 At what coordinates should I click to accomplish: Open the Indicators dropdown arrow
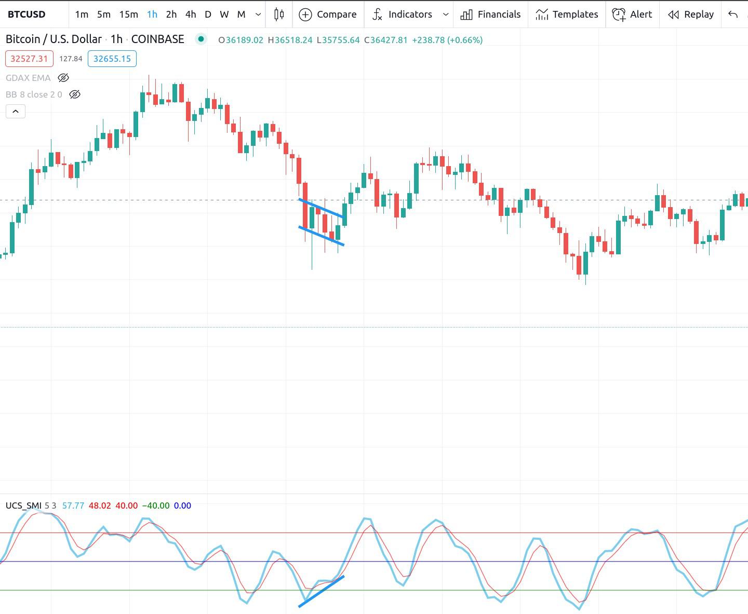coord(445,15)
